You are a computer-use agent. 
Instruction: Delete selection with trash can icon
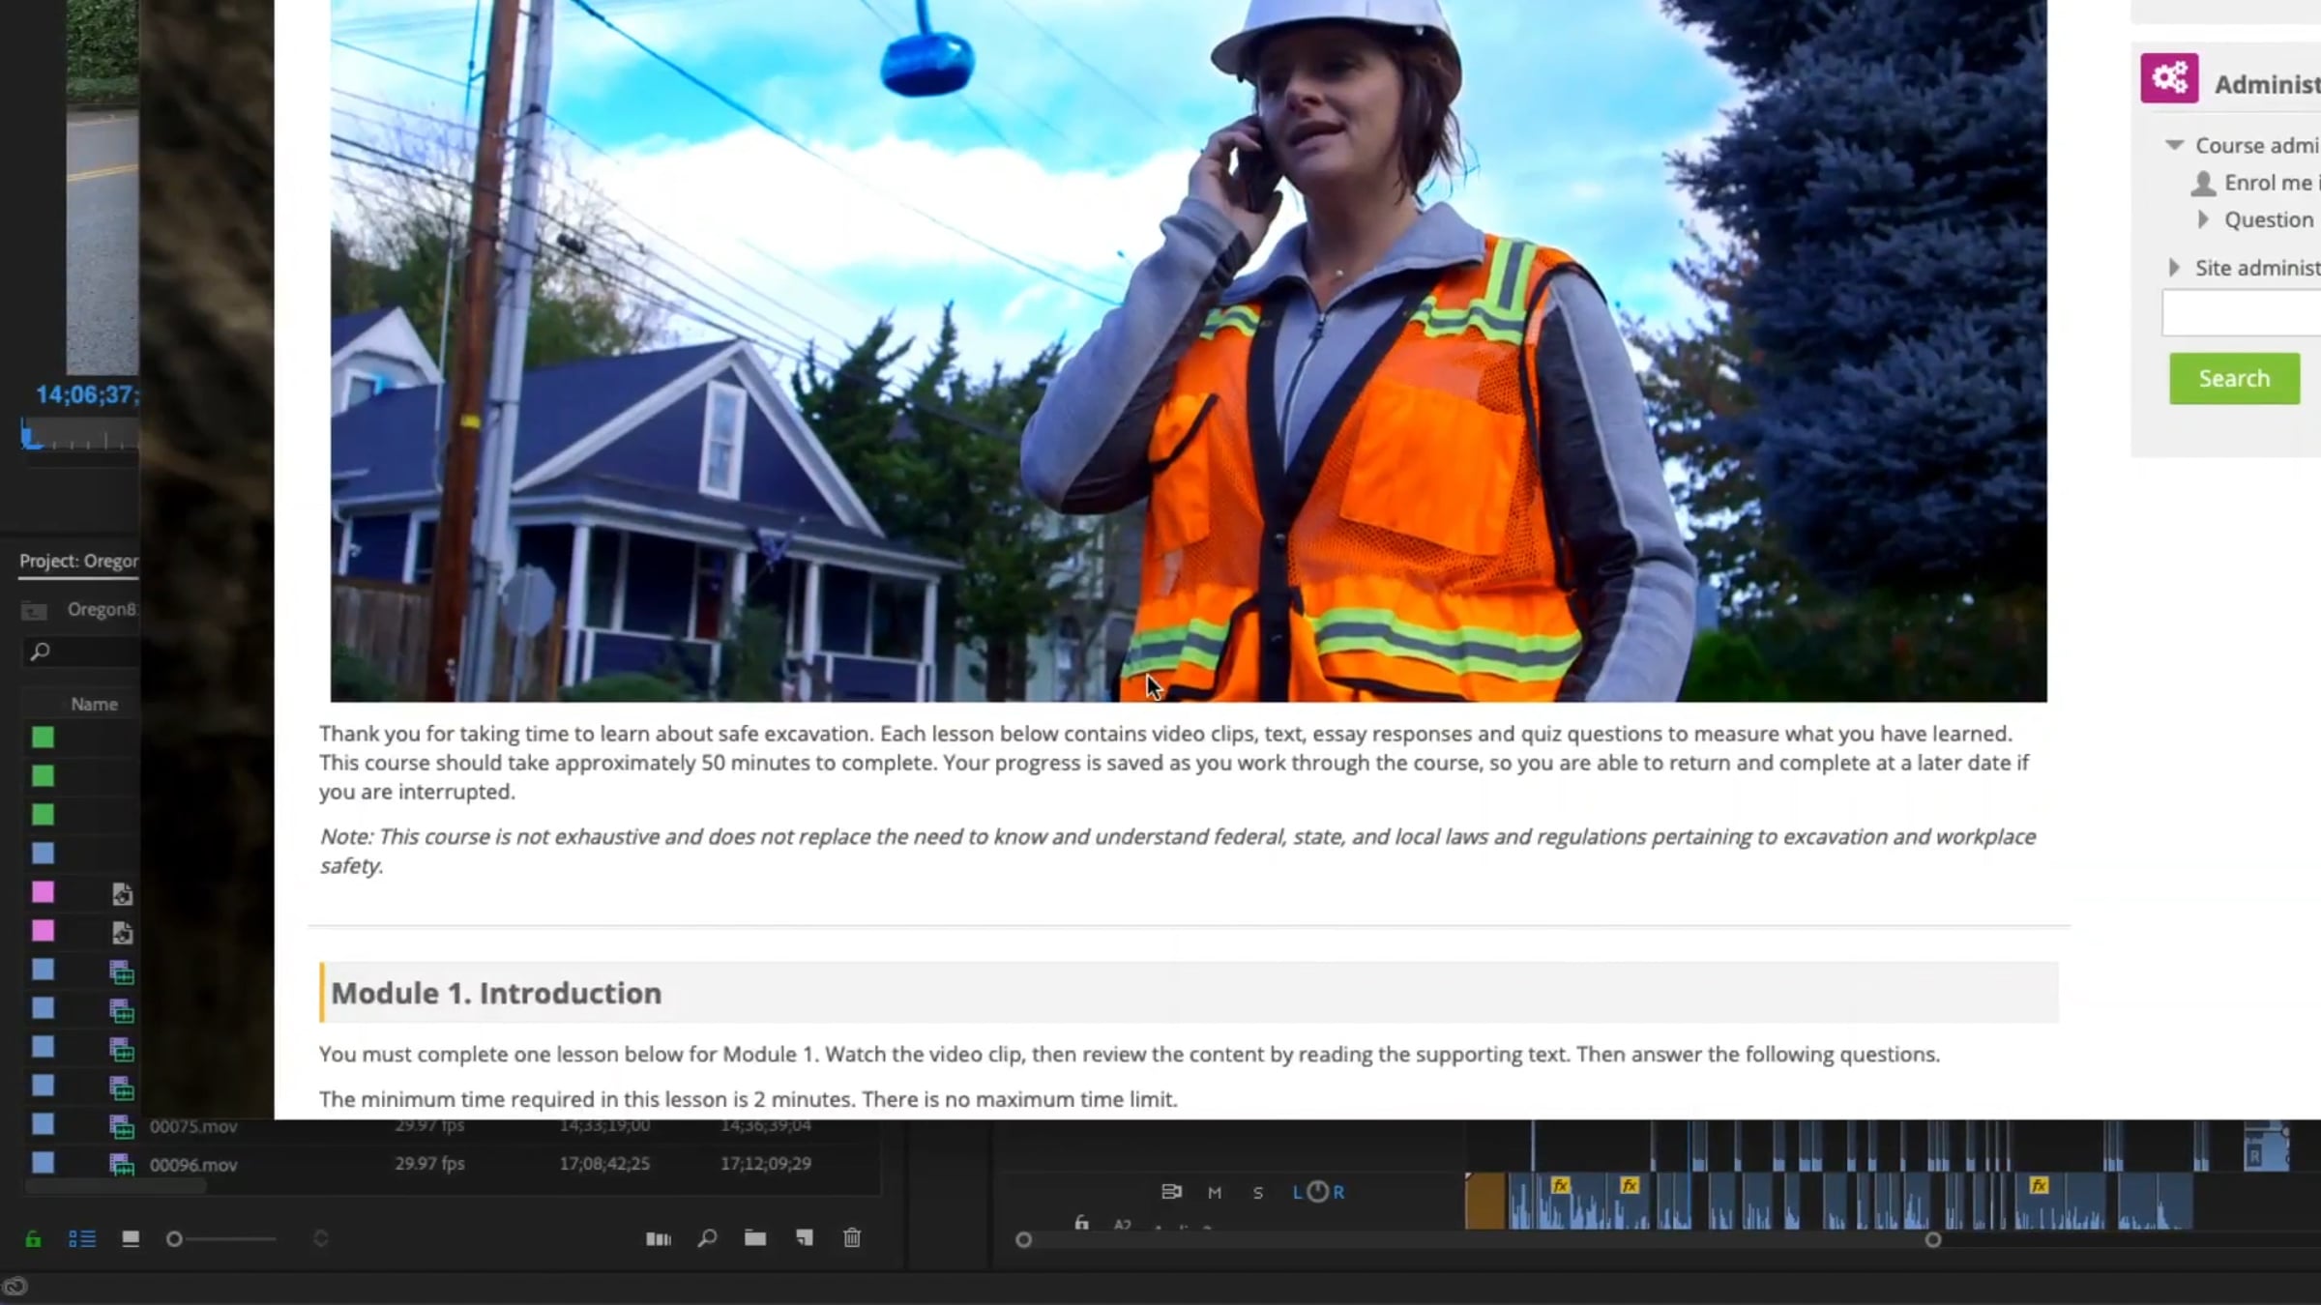pyautogui.click(x=852, y=1238)
